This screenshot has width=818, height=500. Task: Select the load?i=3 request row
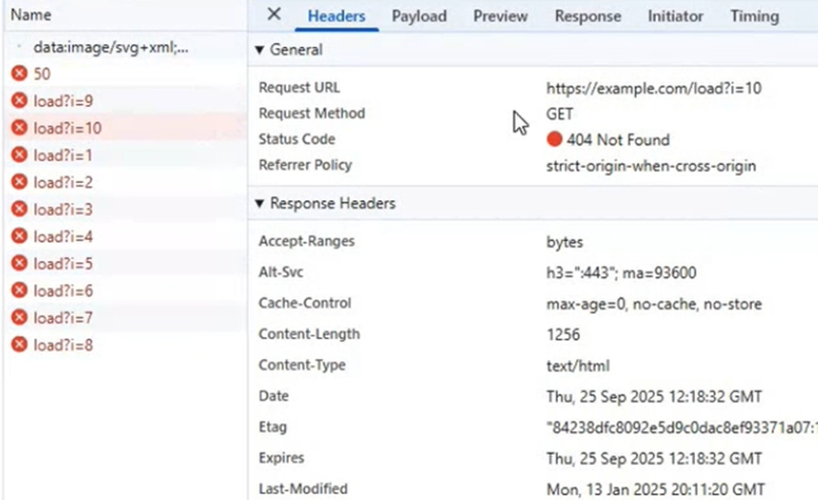point(63,210)
